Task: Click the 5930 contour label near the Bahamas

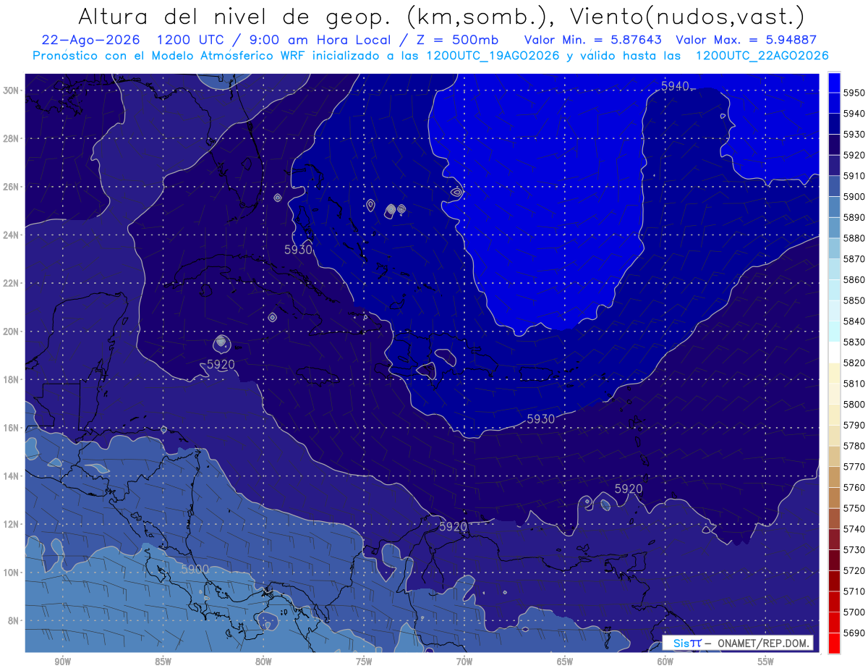Action: click(x=298, y=250)
